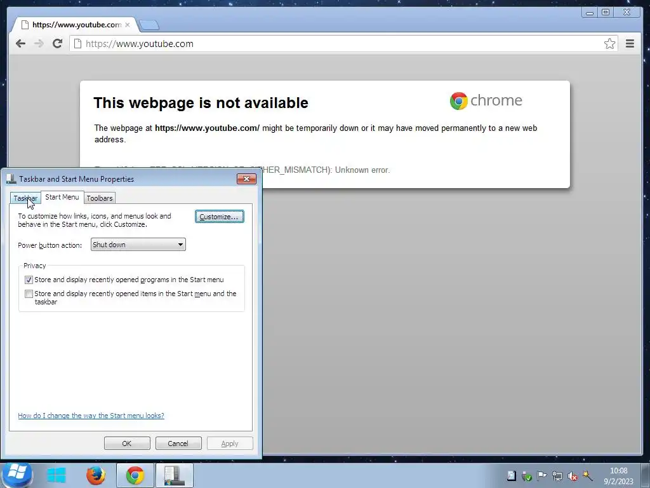Viewport: 650px width, 488px height.
Task: Open Safely Remove Hardware tray icon
Action: coord(526,476)
